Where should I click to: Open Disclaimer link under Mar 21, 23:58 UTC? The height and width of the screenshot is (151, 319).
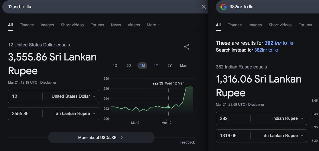click(x=256, y=104)
